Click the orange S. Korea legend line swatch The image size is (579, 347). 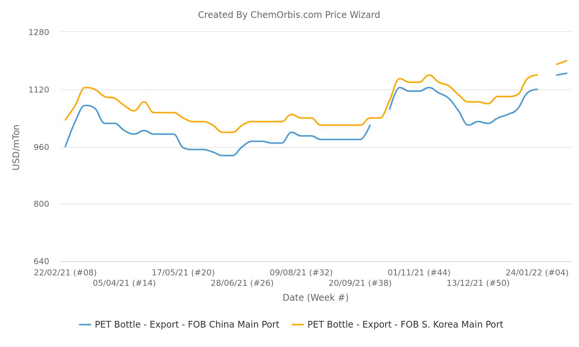pos(298,325)
